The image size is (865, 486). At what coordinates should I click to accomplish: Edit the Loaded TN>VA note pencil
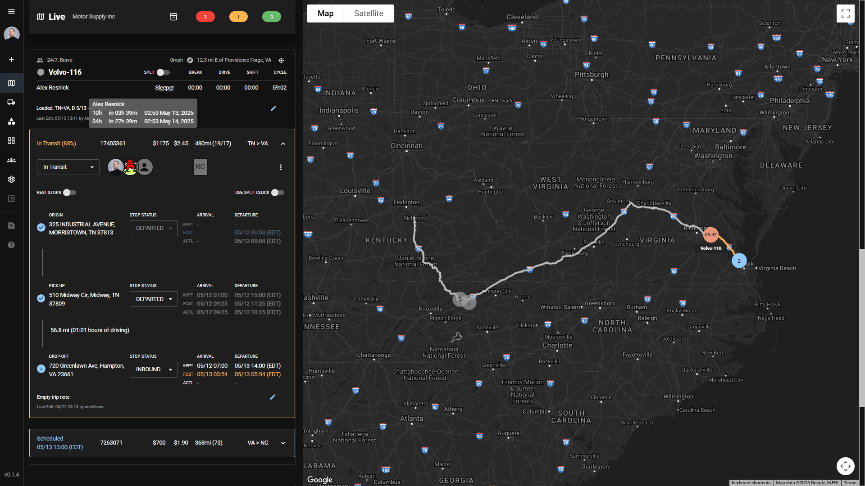tap(273, 108)
